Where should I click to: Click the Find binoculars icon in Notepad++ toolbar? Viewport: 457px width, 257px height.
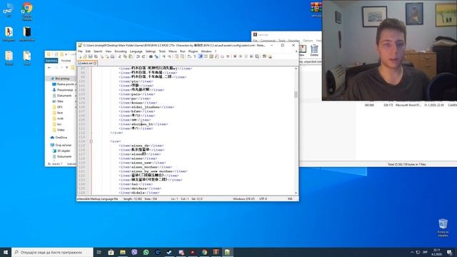[x=151, y=56]
